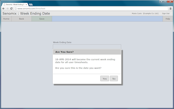Select the Senomix Week Ending Date tab

15,5
